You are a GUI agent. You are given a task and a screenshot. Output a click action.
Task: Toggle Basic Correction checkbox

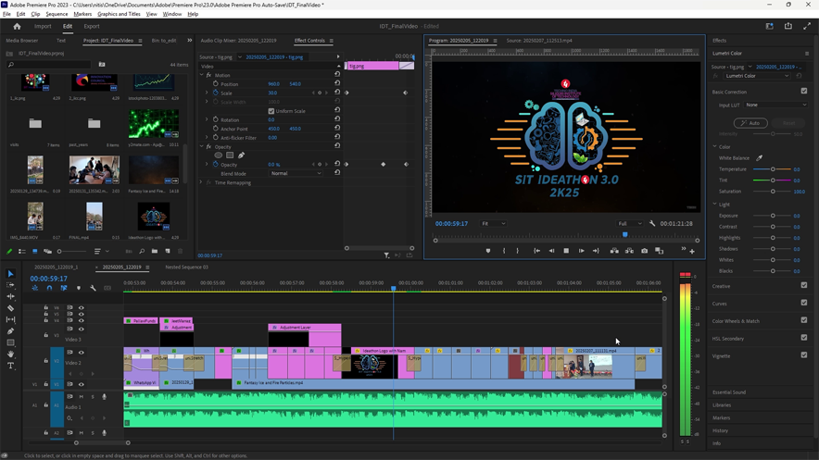(x=804, y=91)
